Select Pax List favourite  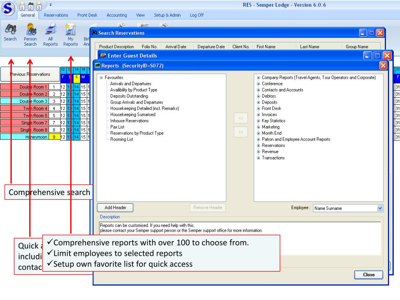pos(117,127)
